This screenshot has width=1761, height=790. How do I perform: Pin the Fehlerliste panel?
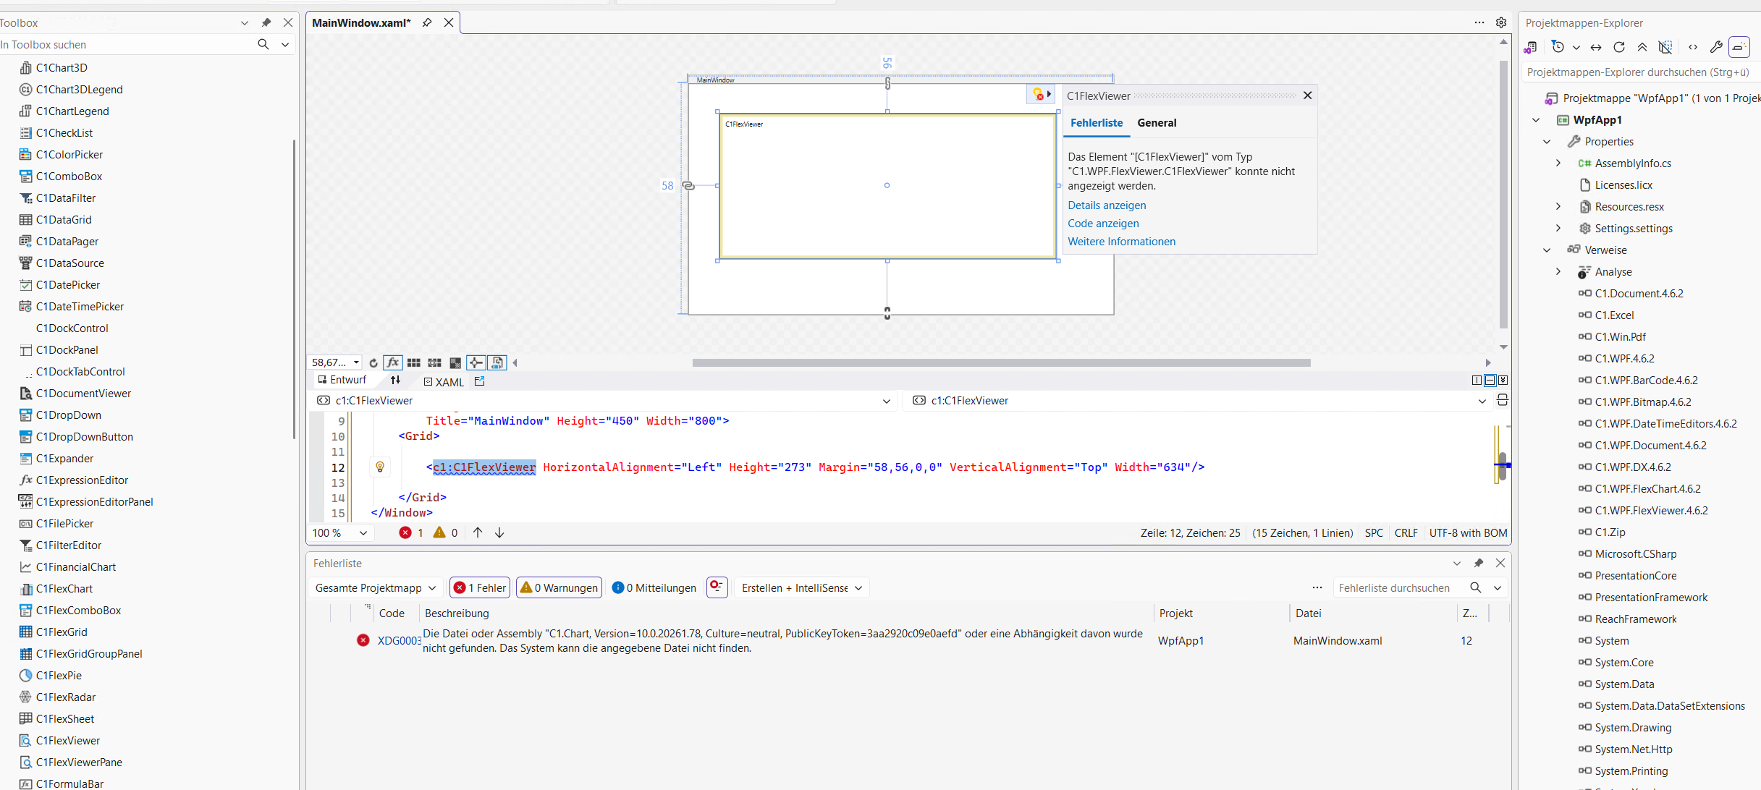pos(1479,564)
